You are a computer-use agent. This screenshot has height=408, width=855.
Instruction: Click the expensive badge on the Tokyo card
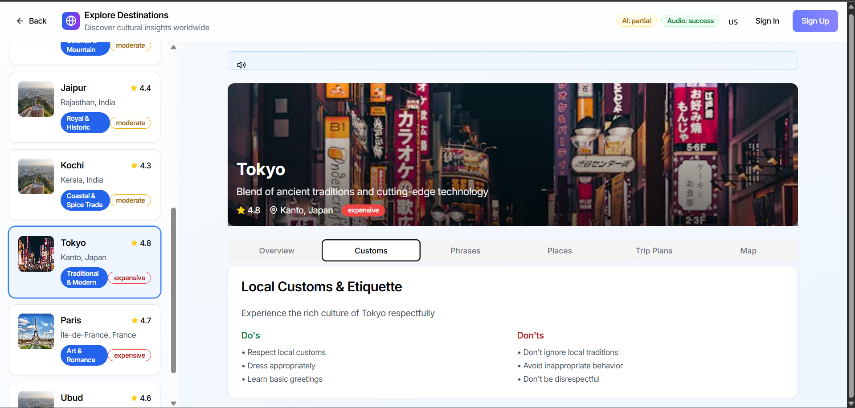point(130,278)
